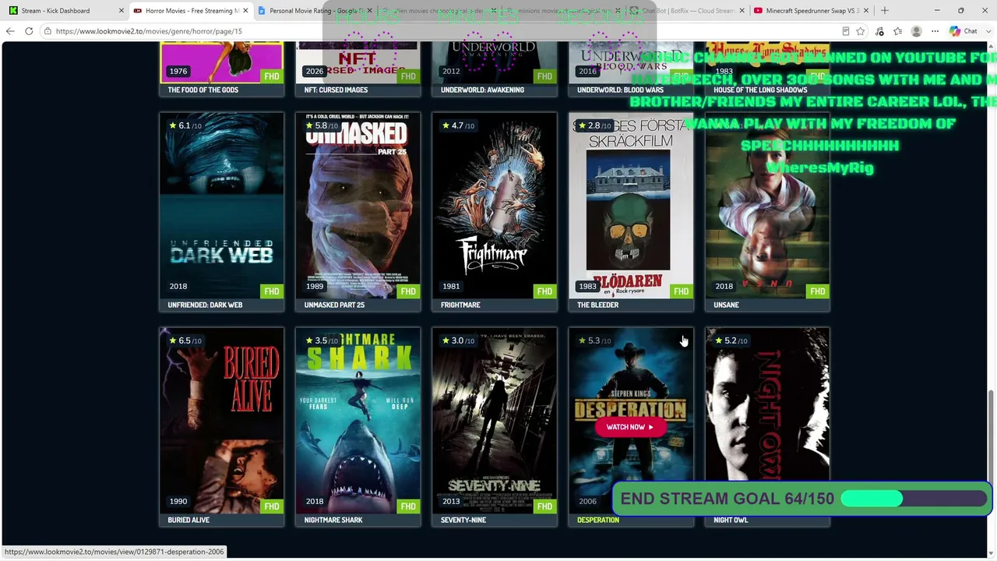The image size is (997, 561).
Task: Select the Night Owl poster image
Action: pyautogui.click(x=767, y=421)
